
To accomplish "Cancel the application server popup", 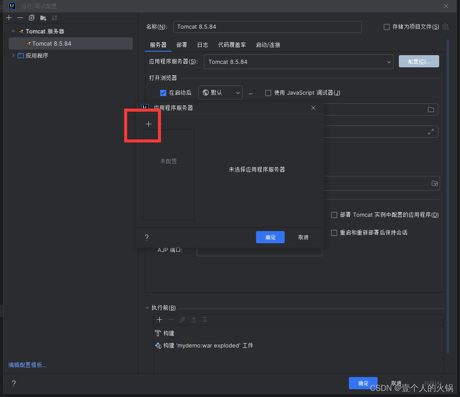I will 303,237.
